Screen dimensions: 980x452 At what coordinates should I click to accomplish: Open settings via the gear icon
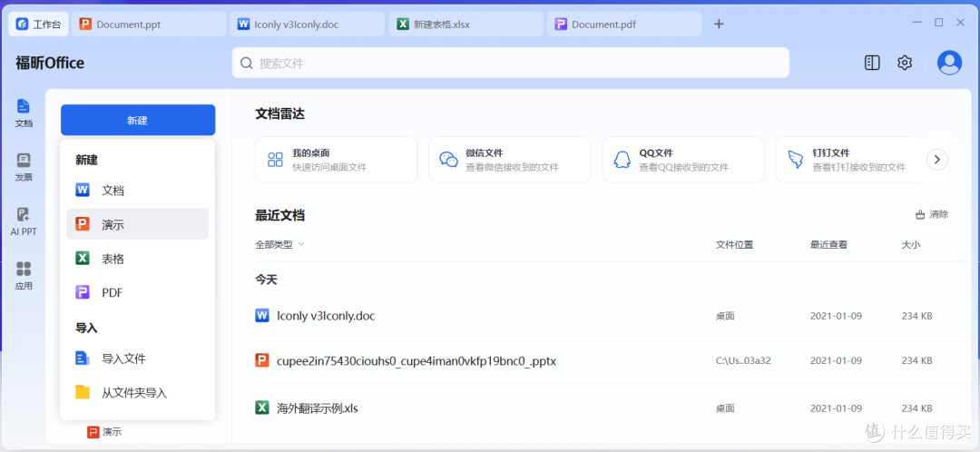905,63
